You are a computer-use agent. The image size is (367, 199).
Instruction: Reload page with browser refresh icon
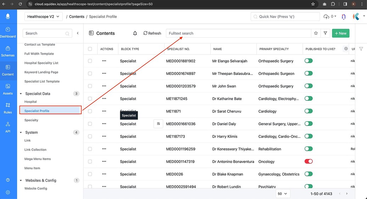pos(20,4)
